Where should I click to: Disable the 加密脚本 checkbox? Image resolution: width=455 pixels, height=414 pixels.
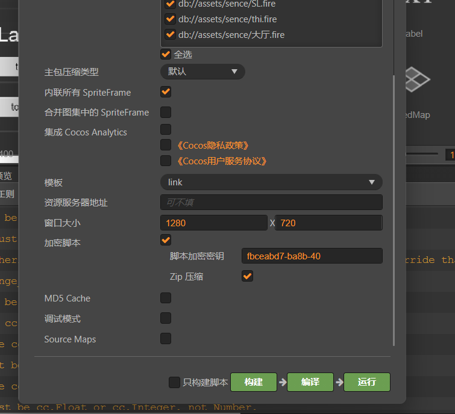point(166,240)
